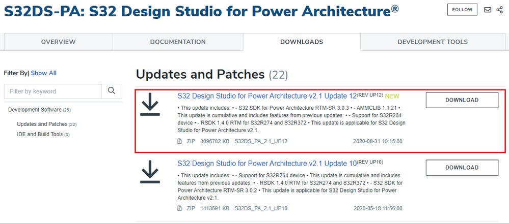Viewport: 509px width, 223px height.
Task: Click the Update 12 description text
Action: point(291,119)
